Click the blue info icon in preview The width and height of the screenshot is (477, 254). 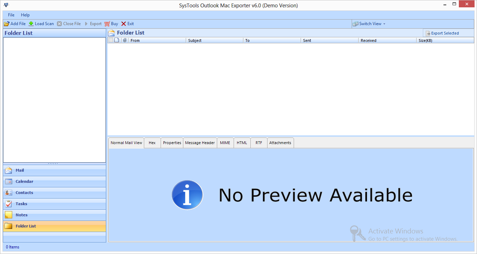(188, 195)
